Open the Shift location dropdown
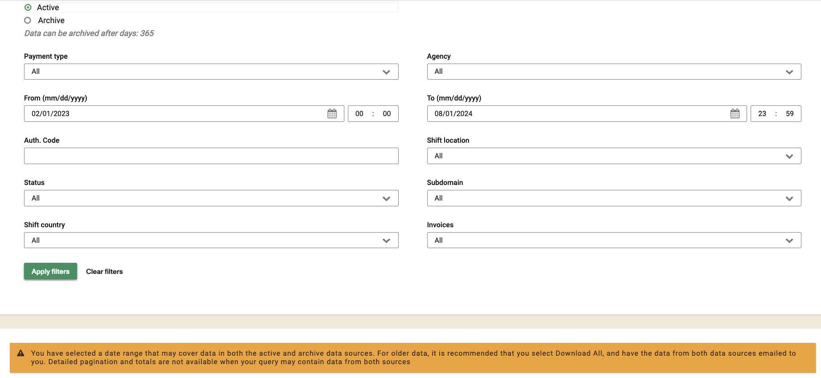This screenshot has height=378, width=821. coord(614,156)
